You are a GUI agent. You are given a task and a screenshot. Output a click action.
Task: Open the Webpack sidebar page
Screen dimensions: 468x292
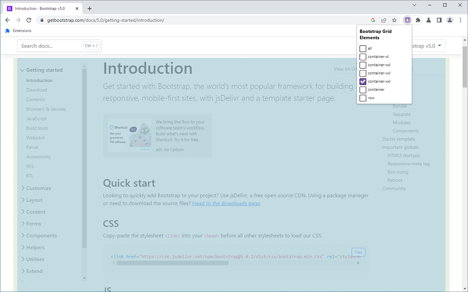(36, 138)
